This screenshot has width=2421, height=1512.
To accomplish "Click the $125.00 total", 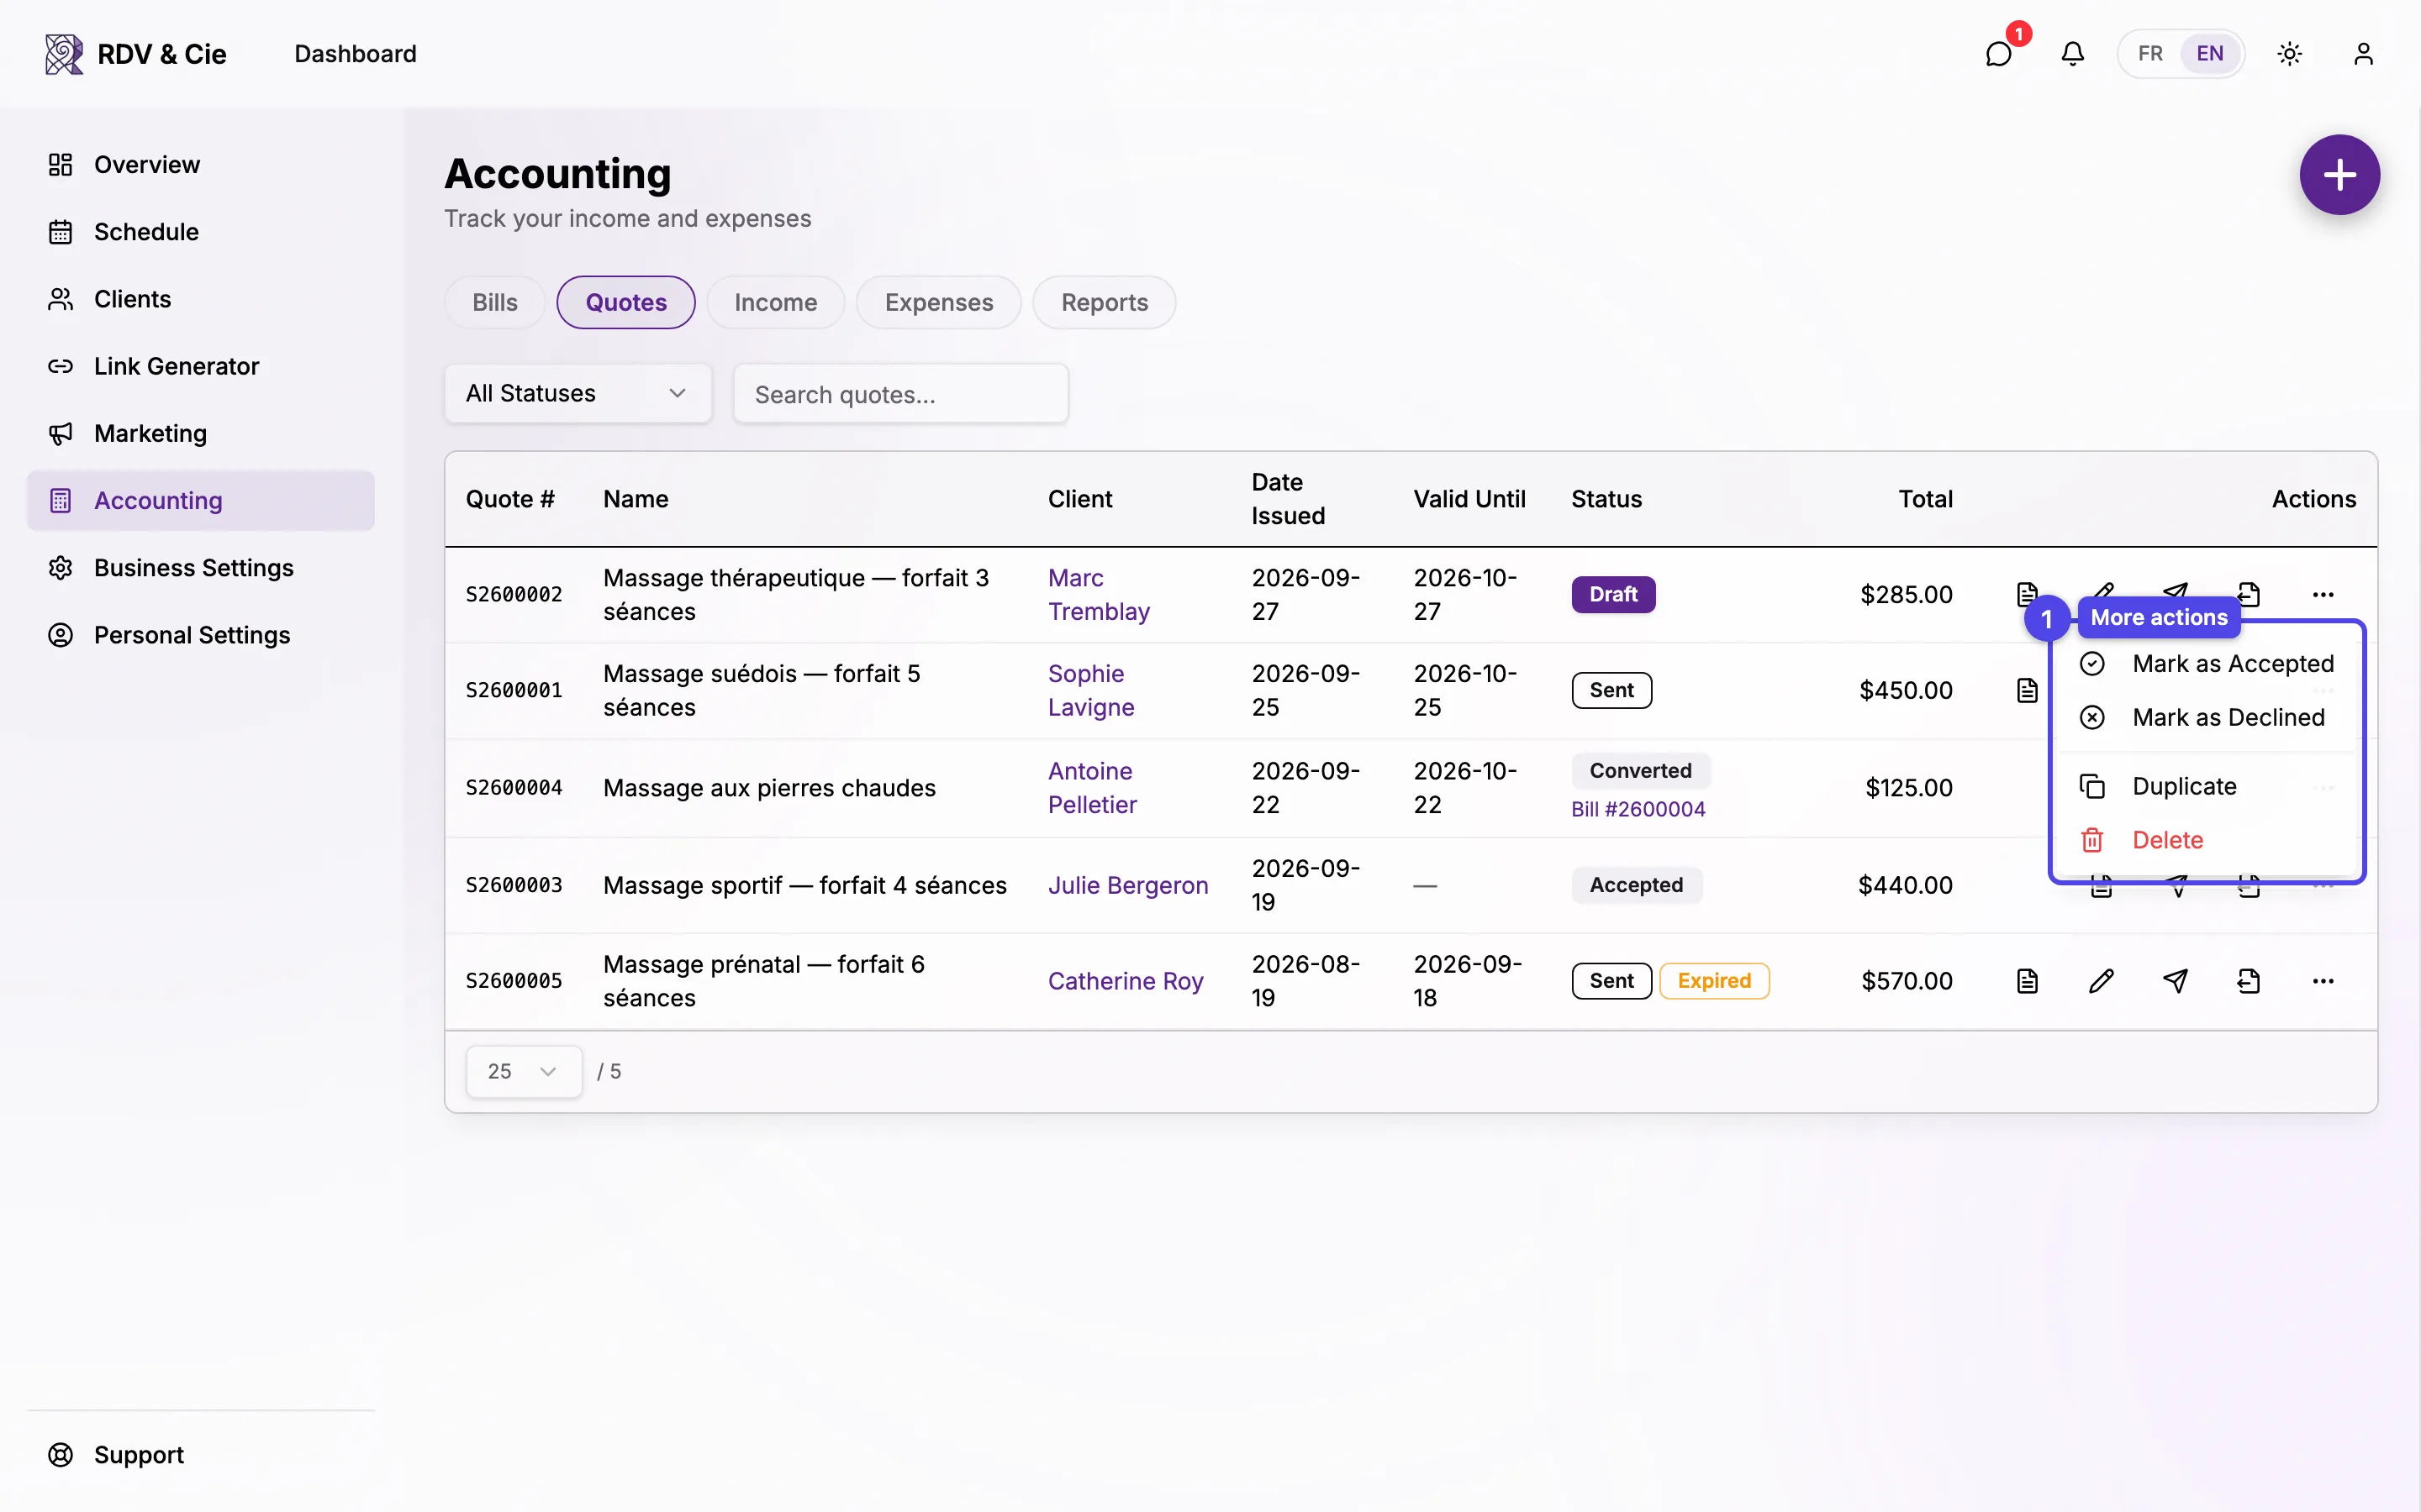I will point(1909,788).
